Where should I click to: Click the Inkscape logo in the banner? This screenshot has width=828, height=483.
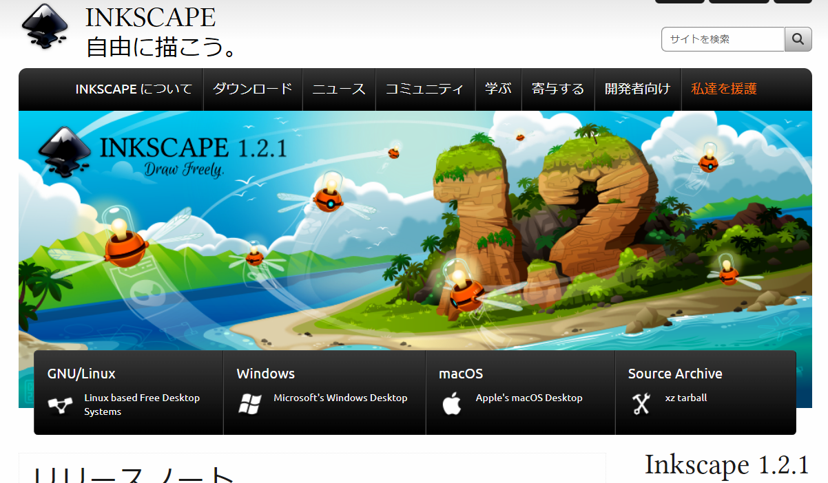pos(65,151)
